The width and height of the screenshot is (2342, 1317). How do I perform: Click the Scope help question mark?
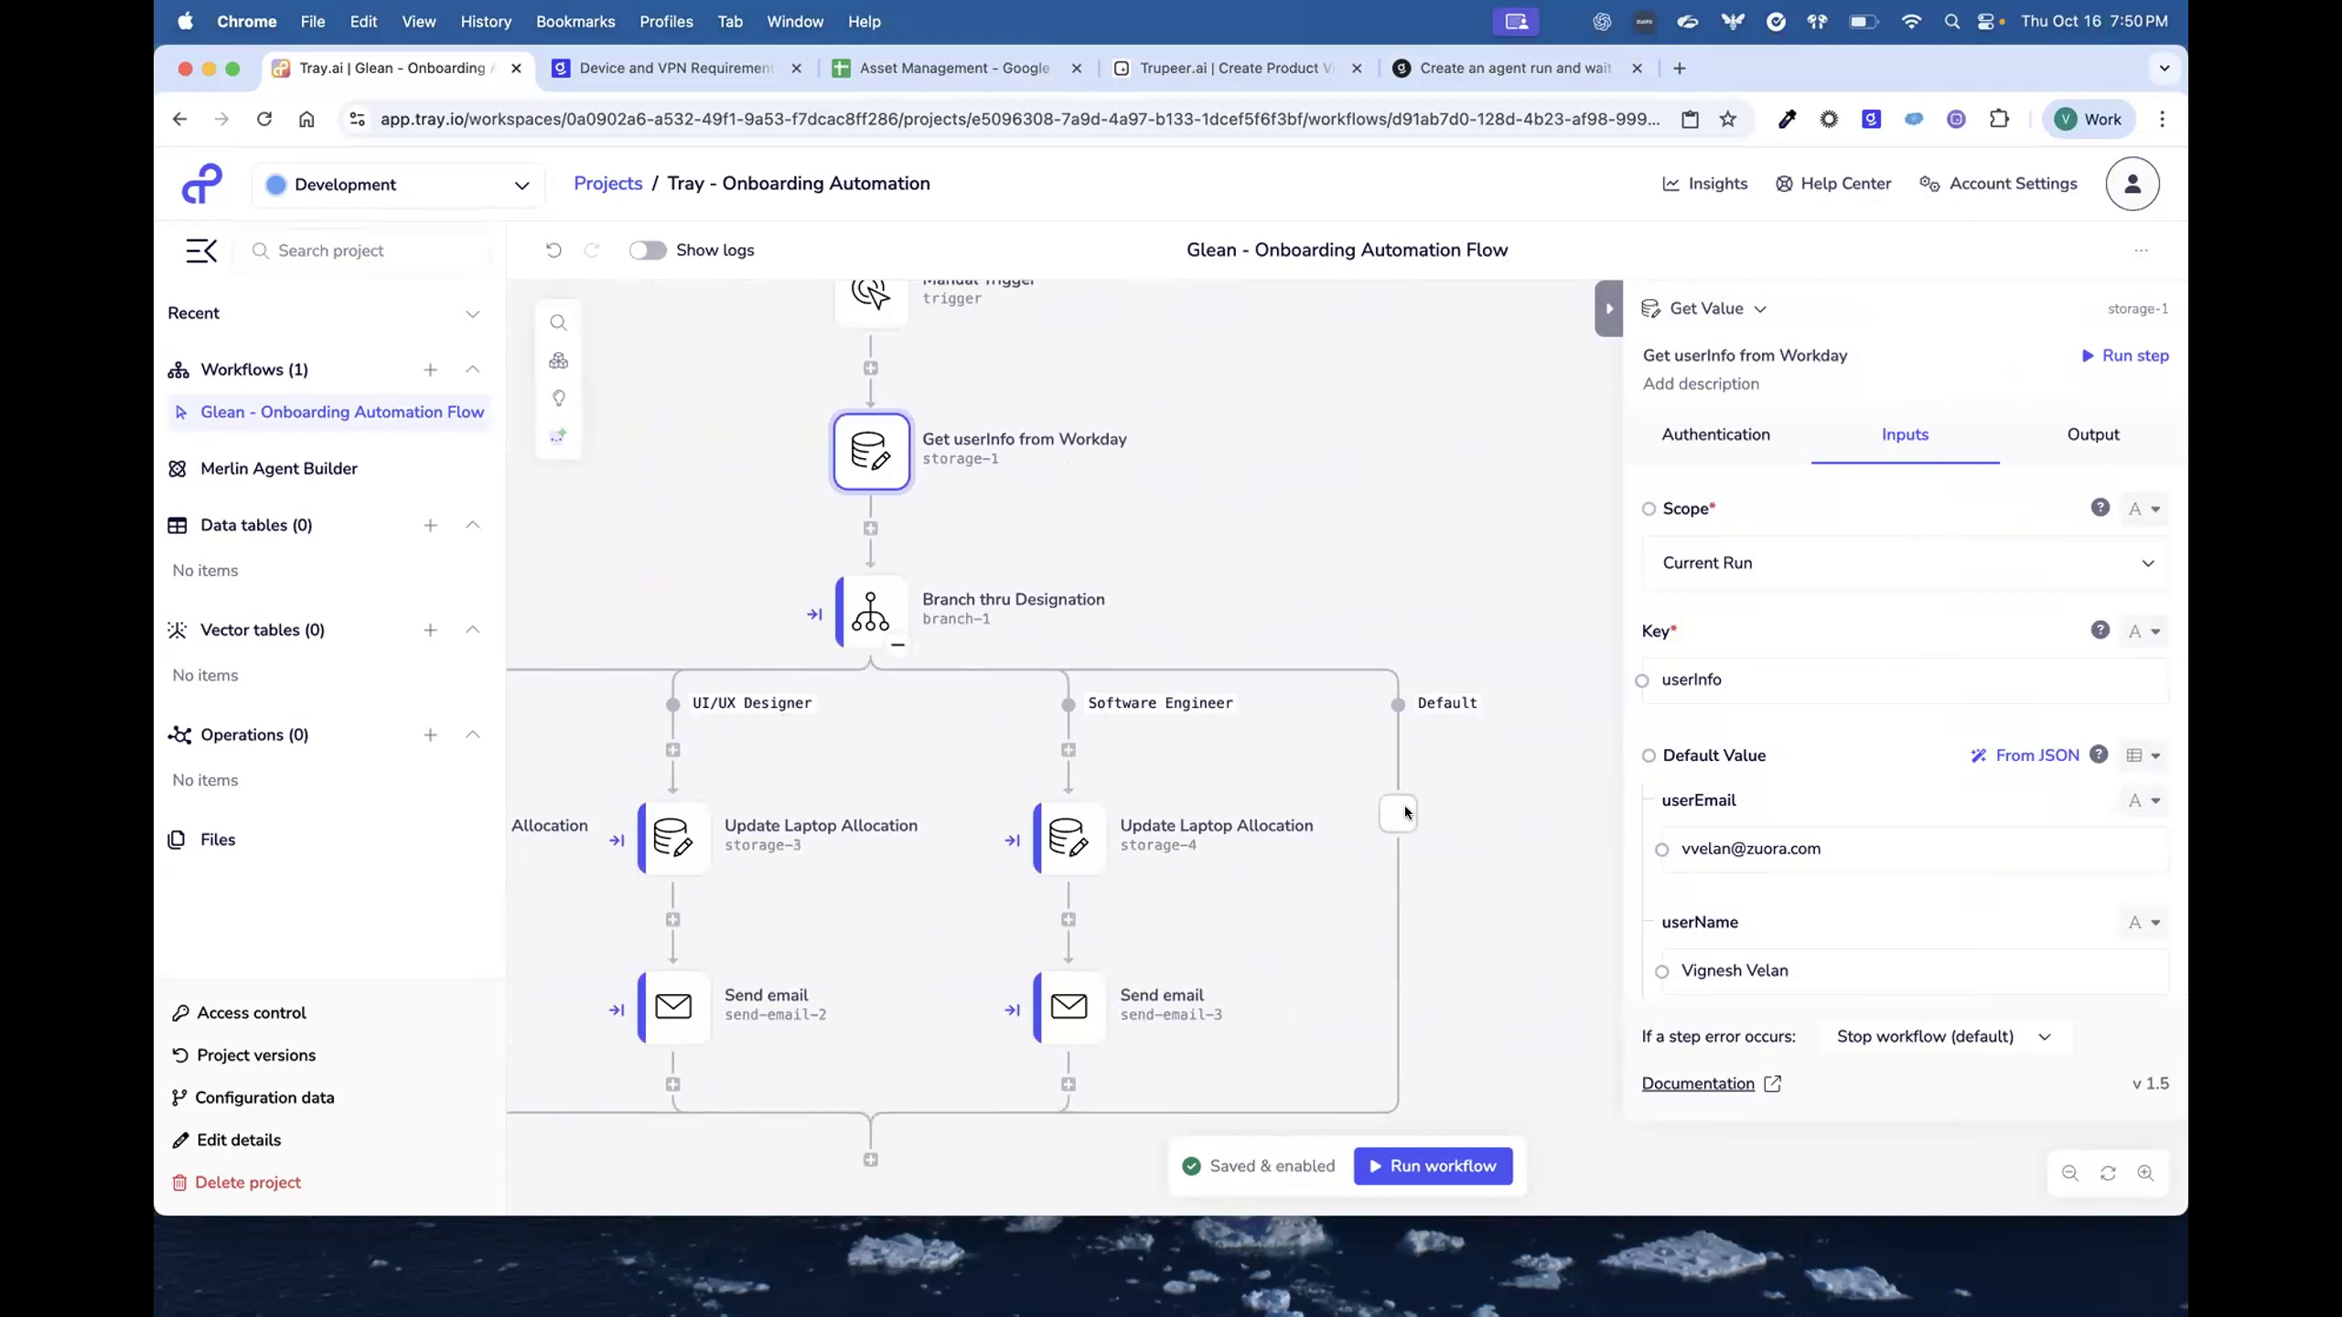pyautogui.click(x=2100, y=508)
